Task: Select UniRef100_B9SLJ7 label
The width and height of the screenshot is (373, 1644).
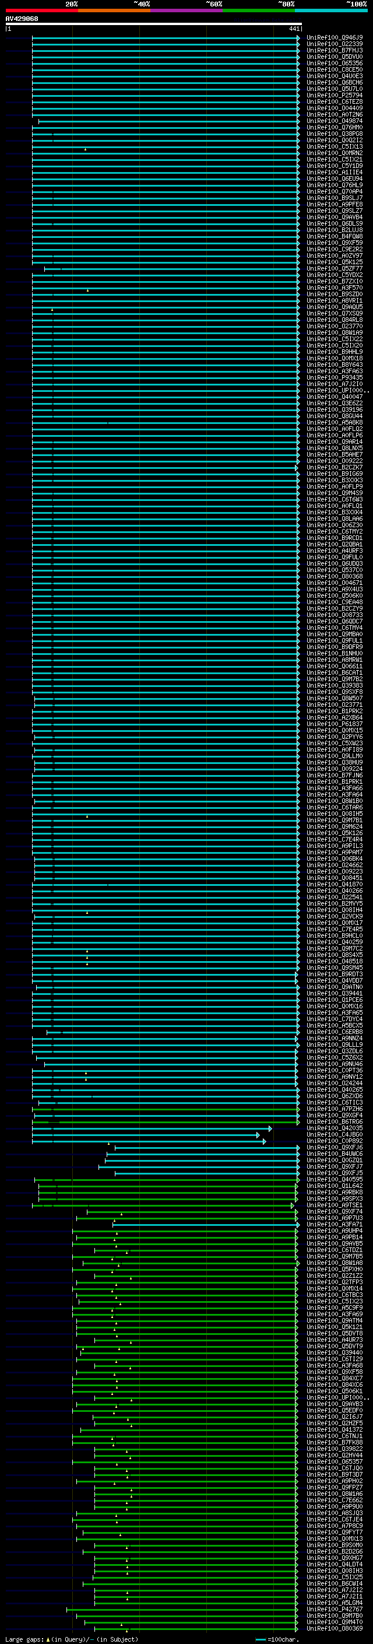Action: 334,198
